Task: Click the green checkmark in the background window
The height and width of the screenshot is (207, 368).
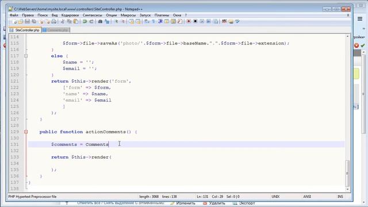Action: coord(363,45)
